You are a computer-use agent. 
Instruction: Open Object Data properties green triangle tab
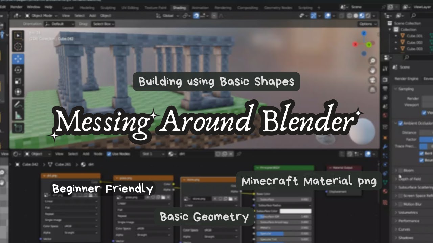click(385, 182)
